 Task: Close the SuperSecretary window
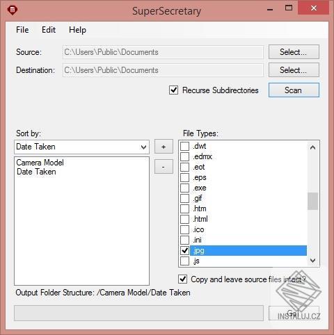click(x=314, y=8)
